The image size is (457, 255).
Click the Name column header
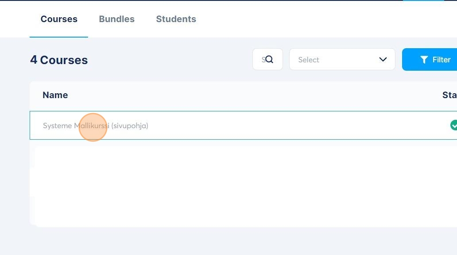pyautogui.click(x=55, y=95)
